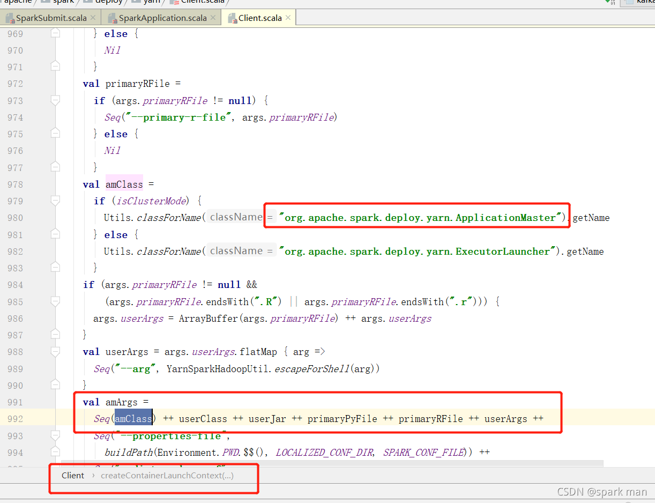Viewport: 655px width, 503px height.
Task: Click the selected amClass inside Seq on line 992
Action: coord(133,419)
